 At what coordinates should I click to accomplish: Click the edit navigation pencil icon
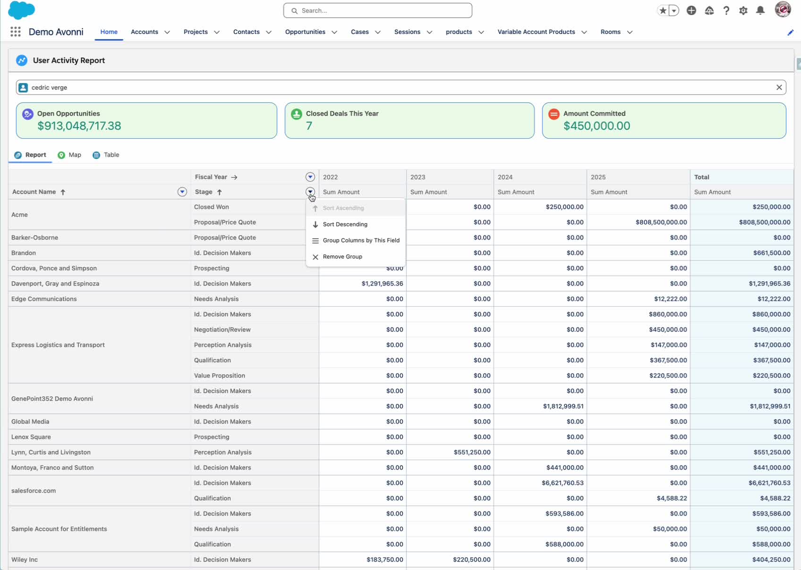(x=790, y=32)
